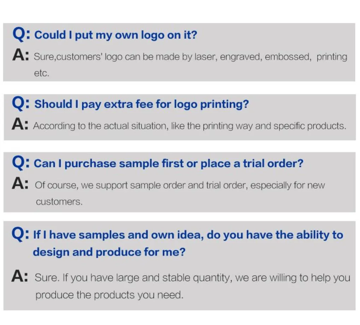Select the question 'Could I put my own logo on it?'
This screenshot has height=325, width=360.
[x=116, y=35]
